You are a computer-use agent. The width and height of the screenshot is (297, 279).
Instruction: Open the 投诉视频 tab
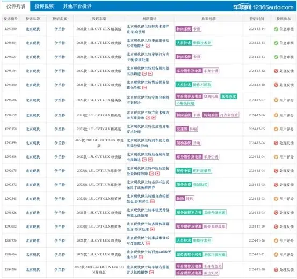(x=44, y=6)
